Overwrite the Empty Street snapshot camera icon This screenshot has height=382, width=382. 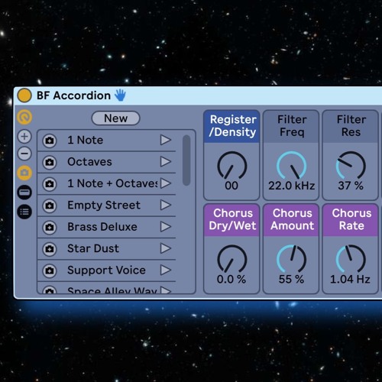(50, 206)
